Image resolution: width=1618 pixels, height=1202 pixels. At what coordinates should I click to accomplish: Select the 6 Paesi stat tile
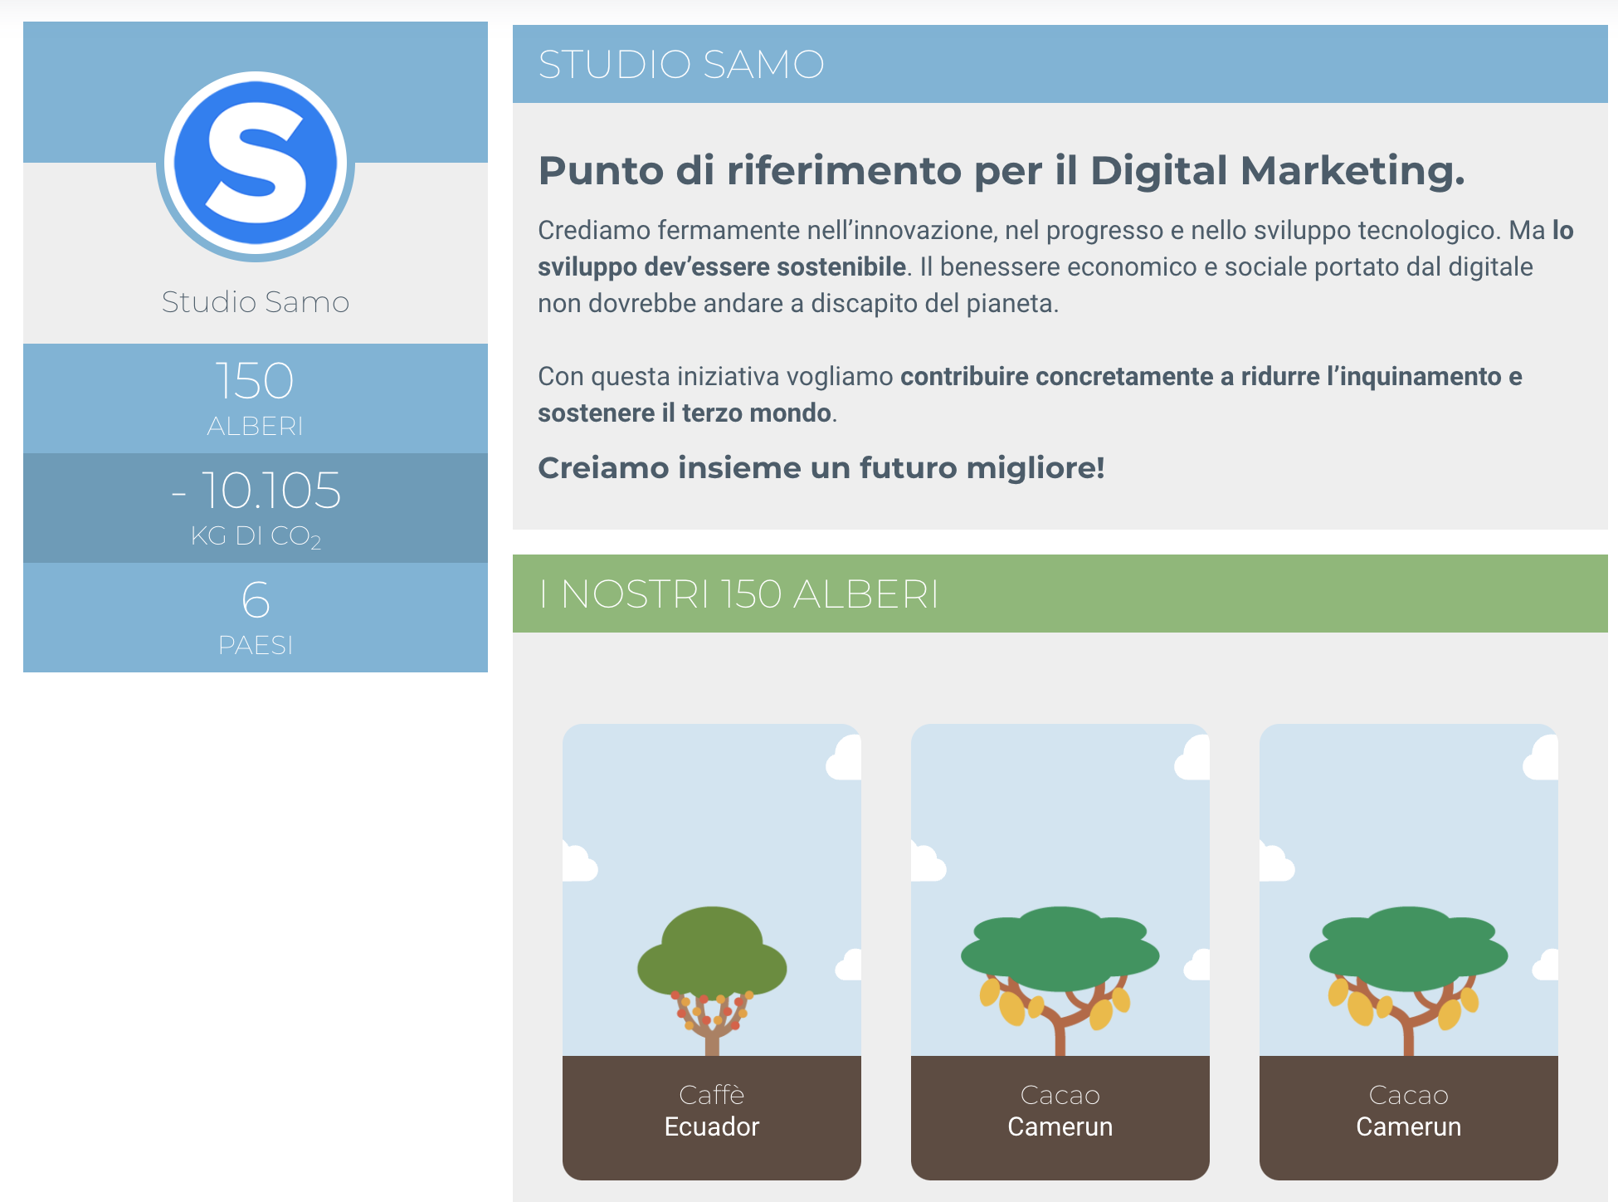[256, 618]
